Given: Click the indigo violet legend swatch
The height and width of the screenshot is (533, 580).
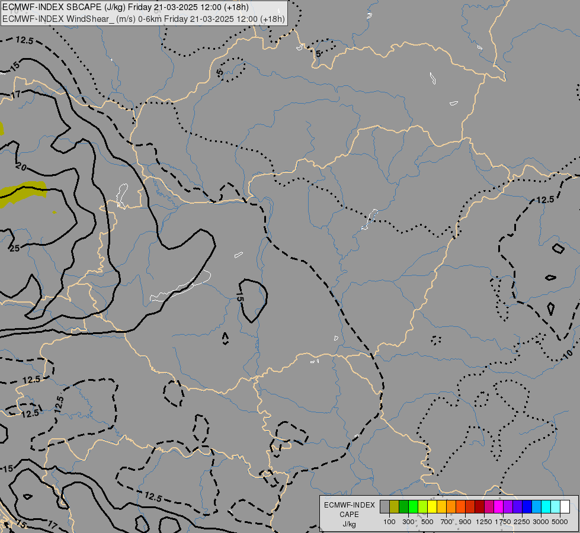Looking at the screenshot, I should (517, 507).
